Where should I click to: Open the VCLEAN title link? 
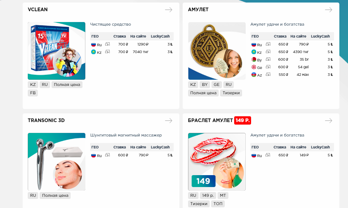(x=37, y=9)
